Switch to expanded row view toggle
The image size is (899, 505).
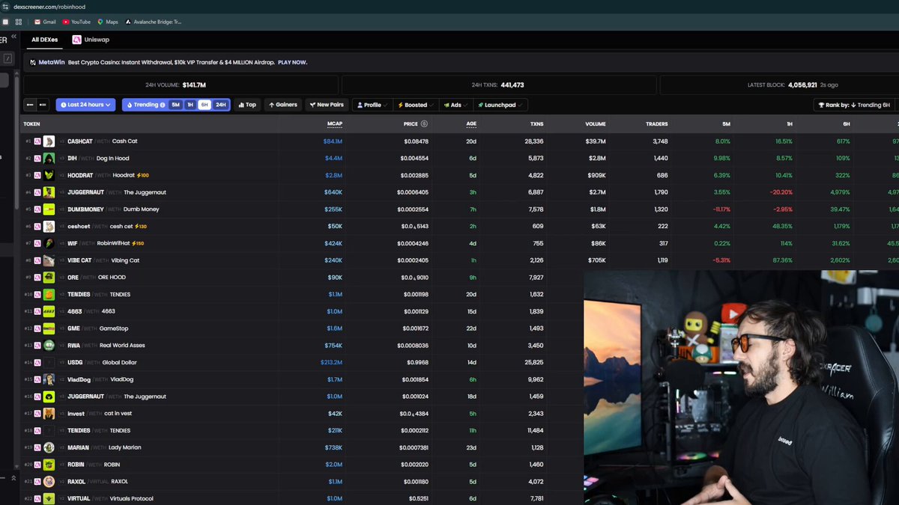point(43,105)
